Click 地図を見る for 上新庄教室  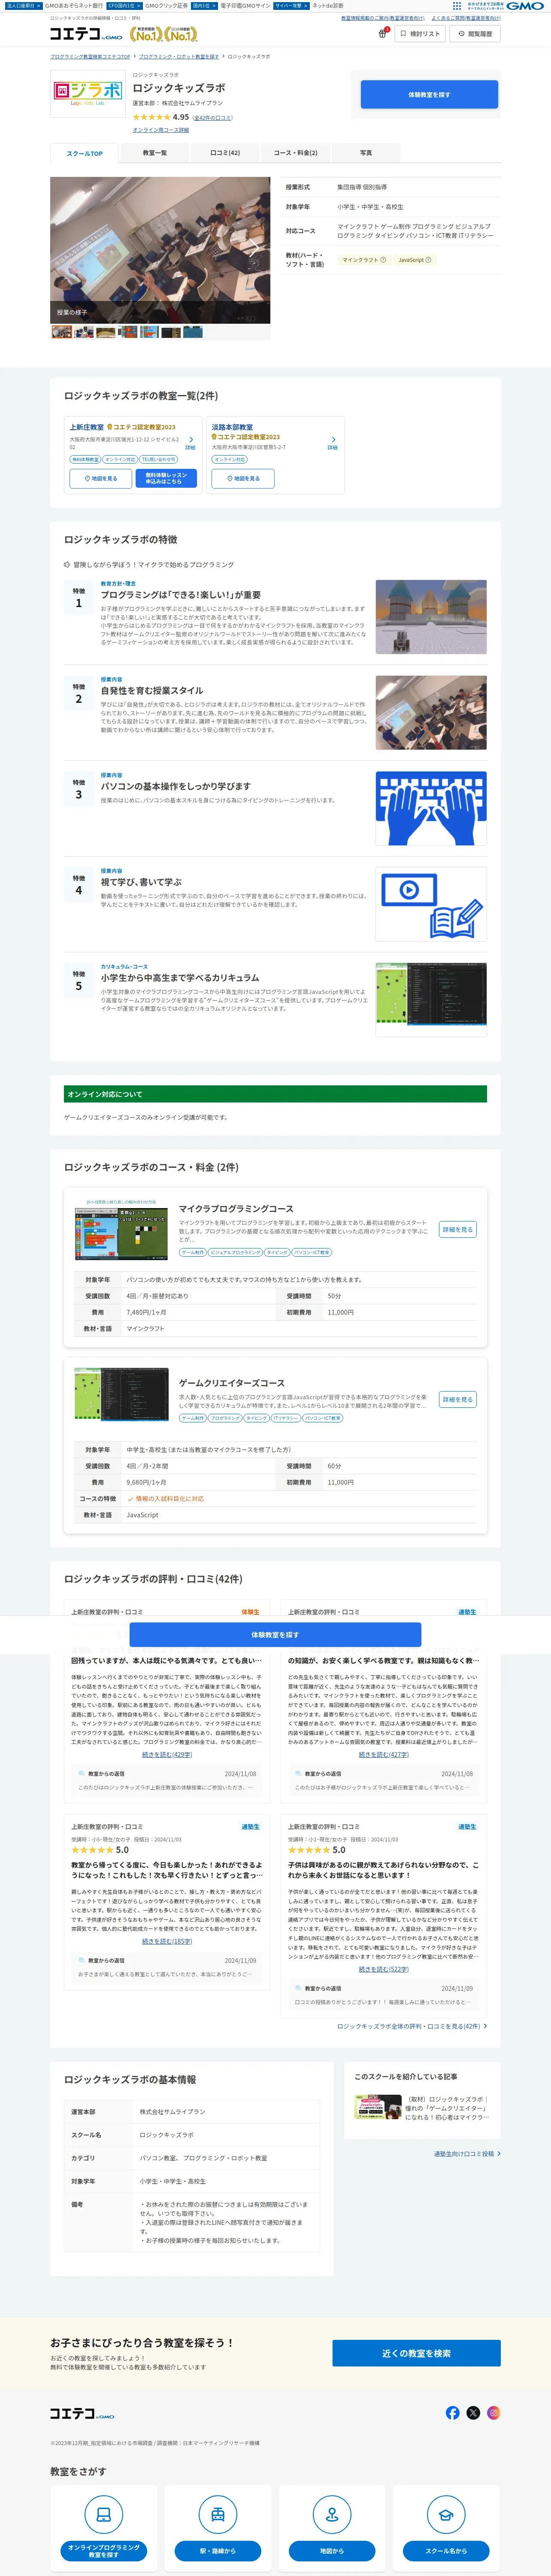[100, 479]
